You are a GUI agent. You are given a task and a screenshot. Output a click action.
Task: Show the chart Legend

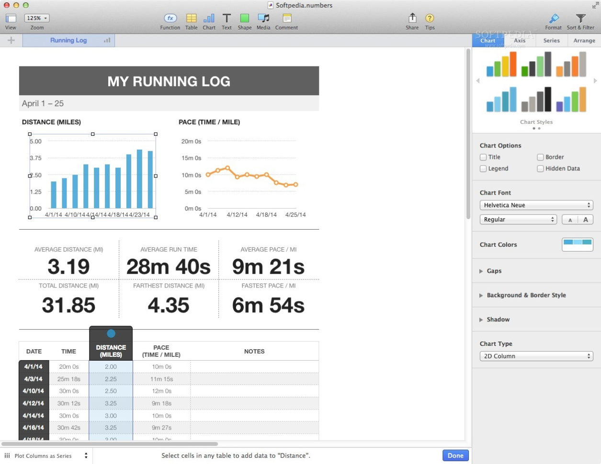point(483,168)
